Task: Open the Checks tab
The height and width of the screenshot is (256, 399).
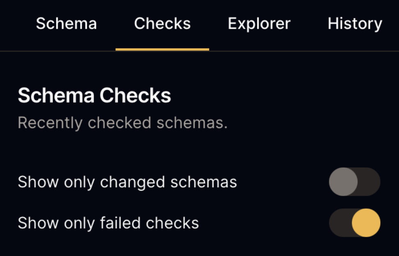Action: [x=162, y=23]
